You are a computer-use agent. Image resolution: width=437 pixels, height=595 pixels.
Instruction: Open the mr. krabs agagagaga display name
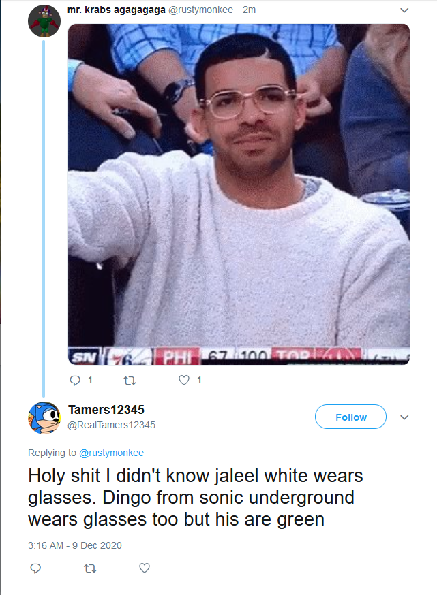pos(117,10)
